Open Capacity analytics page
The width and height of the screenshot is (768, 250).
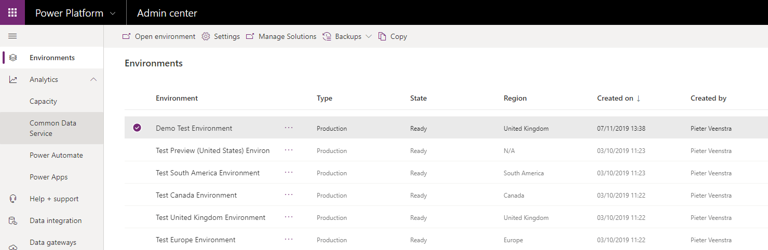[43, 101]
